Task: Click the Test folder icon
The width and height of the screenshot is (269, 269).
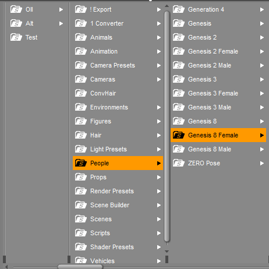Action: [x=16, y=37]
